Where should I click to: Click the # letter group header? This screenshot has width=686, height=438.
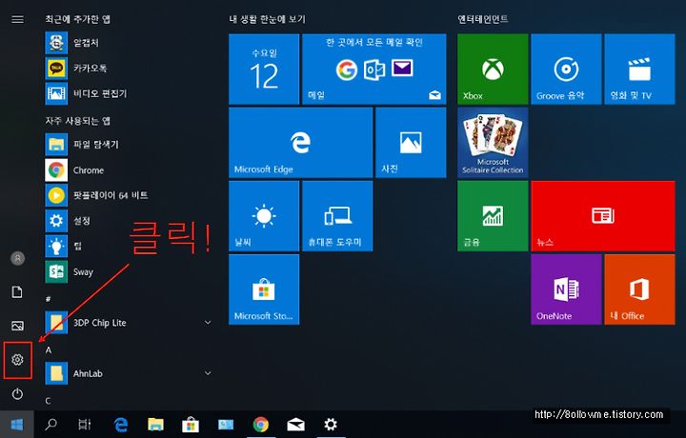click(49, 299)
